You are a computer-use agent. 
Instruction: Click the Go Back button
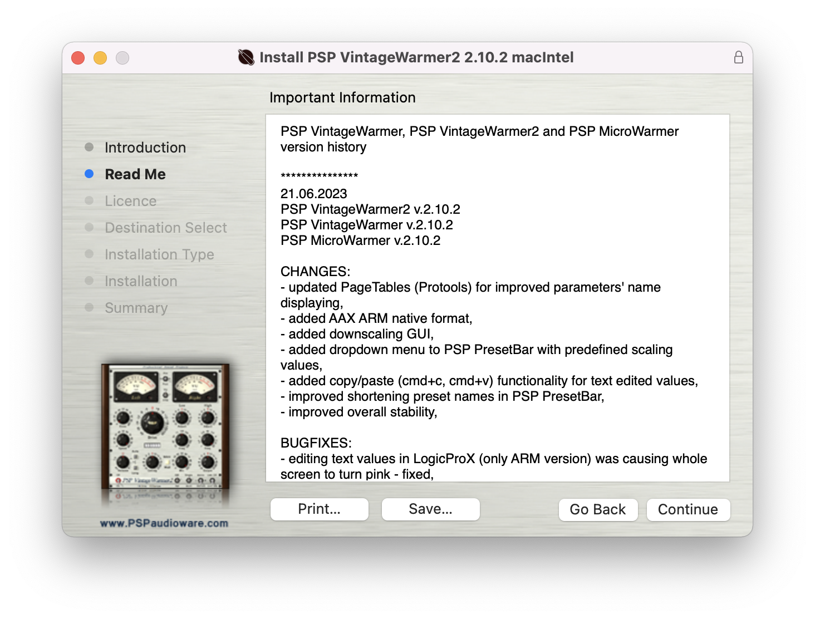pos(598,509)
